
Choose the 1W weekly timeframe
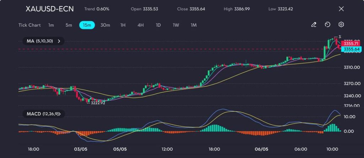(x=176, y=25)
